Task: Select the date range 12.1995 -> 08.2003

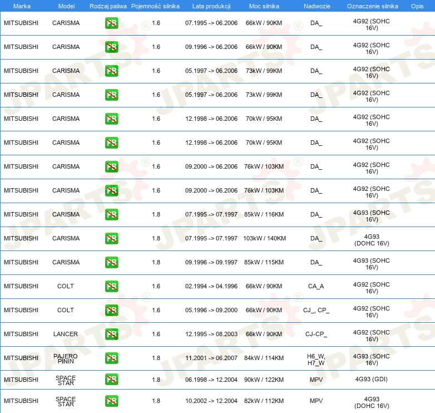Action: (211, 334)
